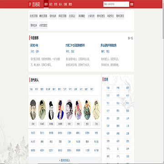The height and width of the screenshot is (164, 164).
Task: Click the red search button in header
Action: [x=132, y=4]
